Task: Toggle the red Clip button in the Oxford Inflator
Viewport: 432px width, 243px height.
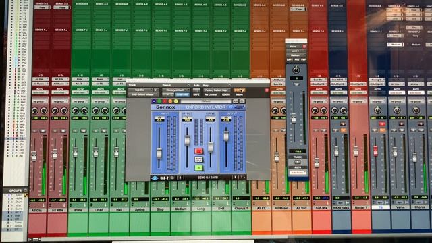Action: (x=198, y=151)
